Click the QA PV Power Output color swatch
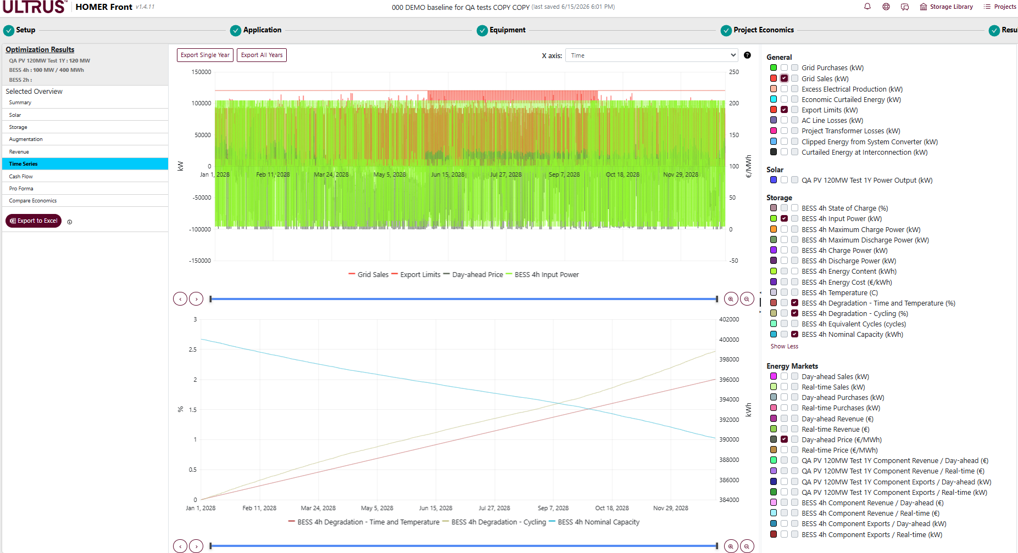1018x553 pixels. (x=774, y=180)
